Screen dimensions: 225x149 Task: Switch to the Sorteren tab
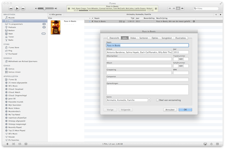[x=144, y=38]
